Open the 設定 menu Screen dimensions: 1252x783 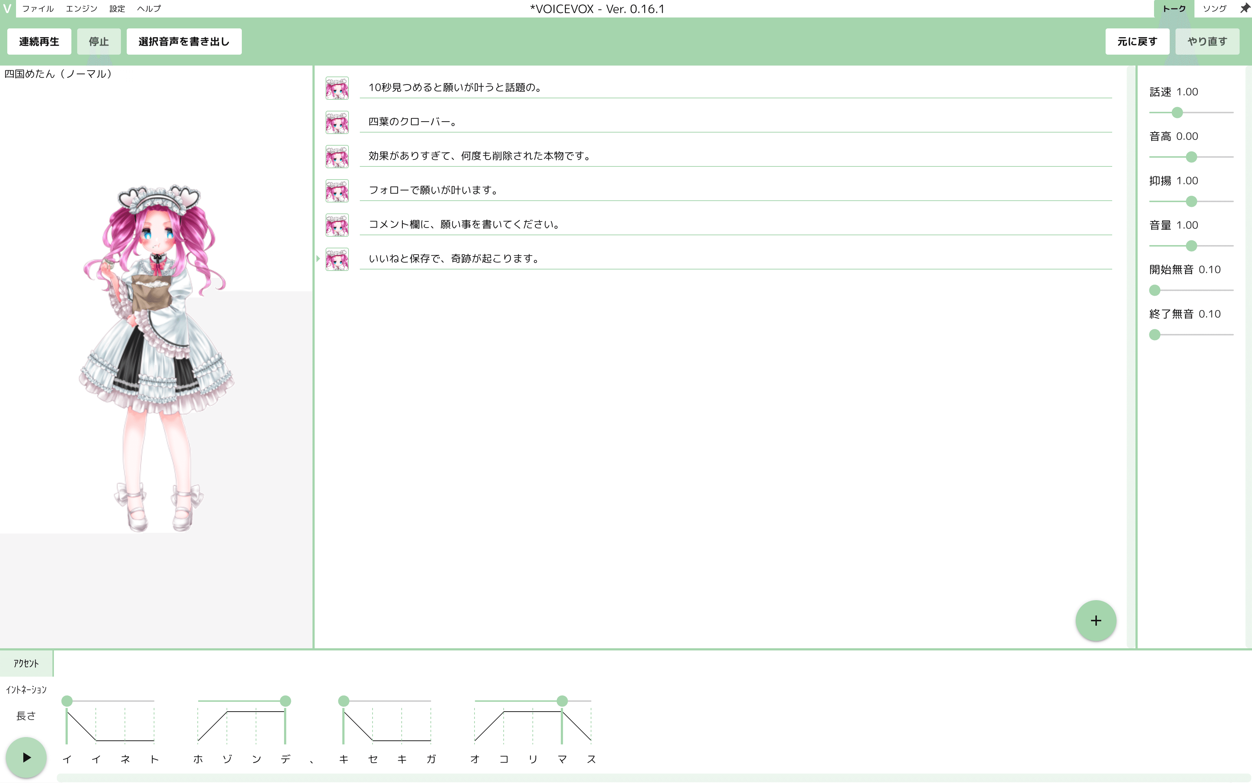point(117,8)
